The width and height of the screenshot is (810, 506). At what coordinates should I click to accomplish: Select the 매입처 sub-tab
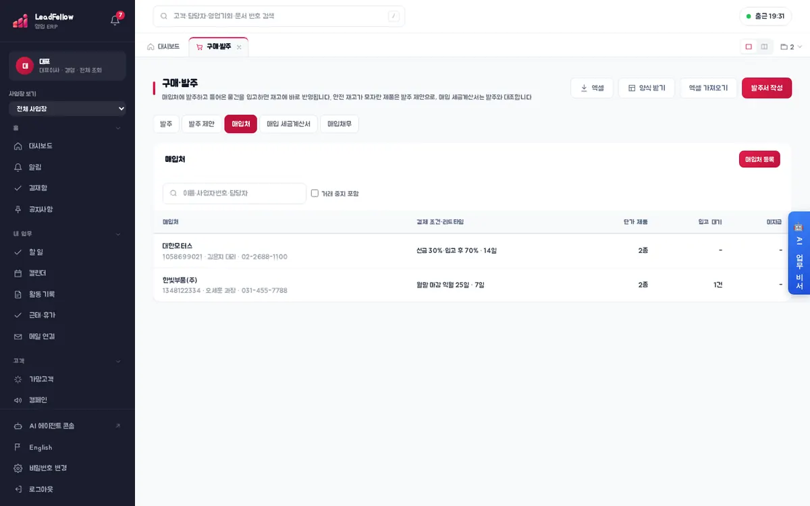click(241, 124)
